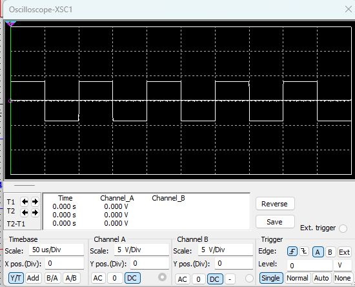Select None trigger mode
The height and width of the screenshot is (287, 355).
(342, 278)
